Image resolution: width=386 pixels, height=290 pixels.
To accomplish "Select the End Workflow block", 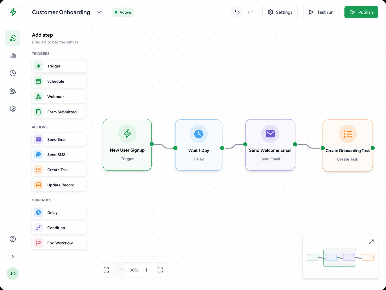I will tap(59, 243).
